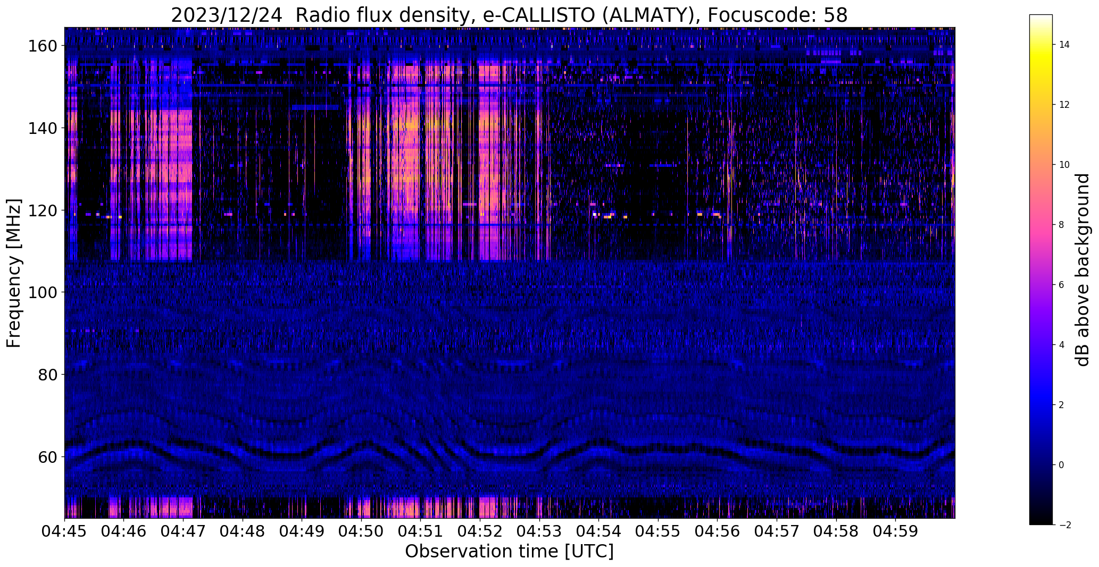Click the 04:57 time tick label
1099x567 pixels.
[777, 531]
